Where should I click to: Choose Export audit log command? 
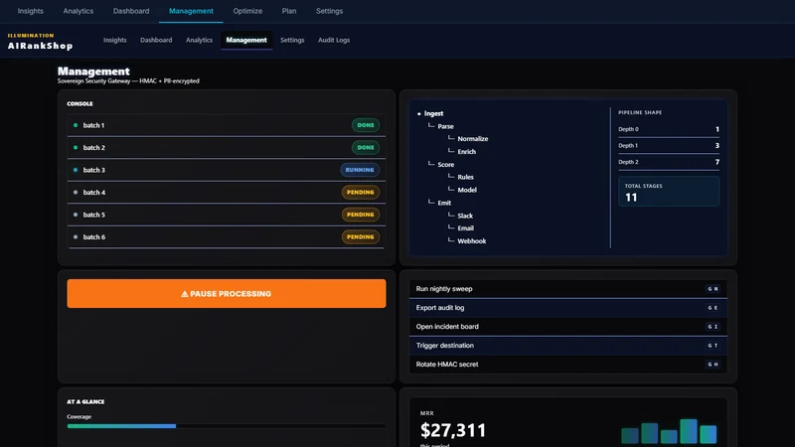pos(567,308)
